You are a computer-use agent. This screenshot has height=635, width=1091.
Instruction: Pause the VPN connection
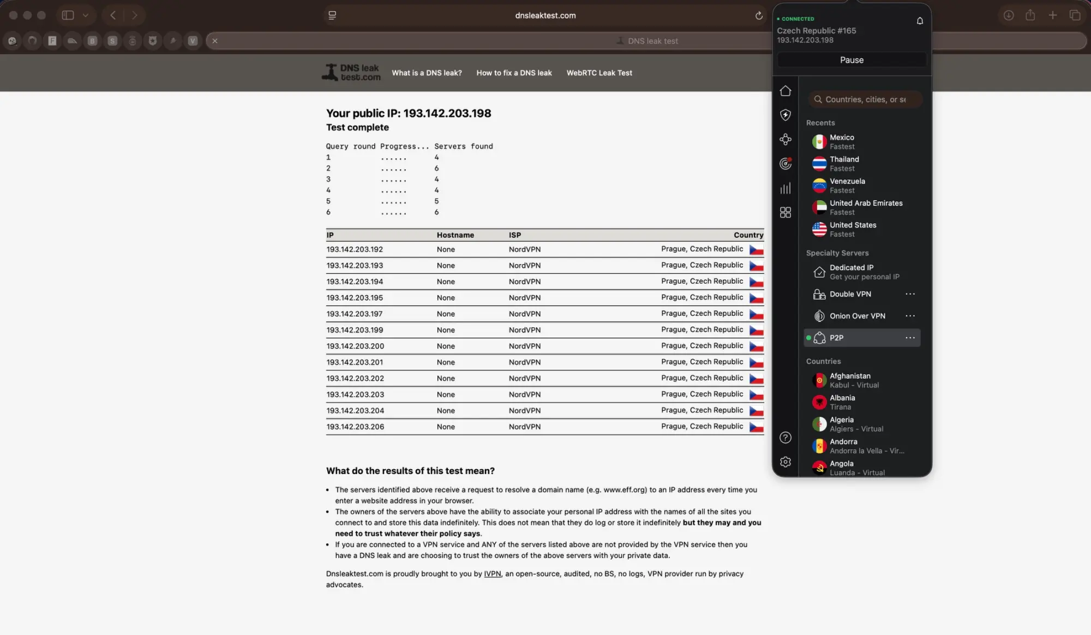tap(852, 59)
